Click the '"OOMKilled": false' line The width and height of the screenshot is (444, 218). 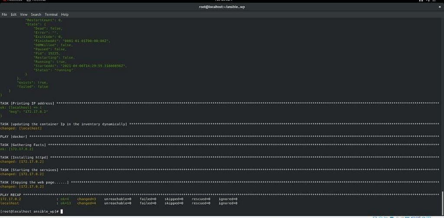(53, 45)
